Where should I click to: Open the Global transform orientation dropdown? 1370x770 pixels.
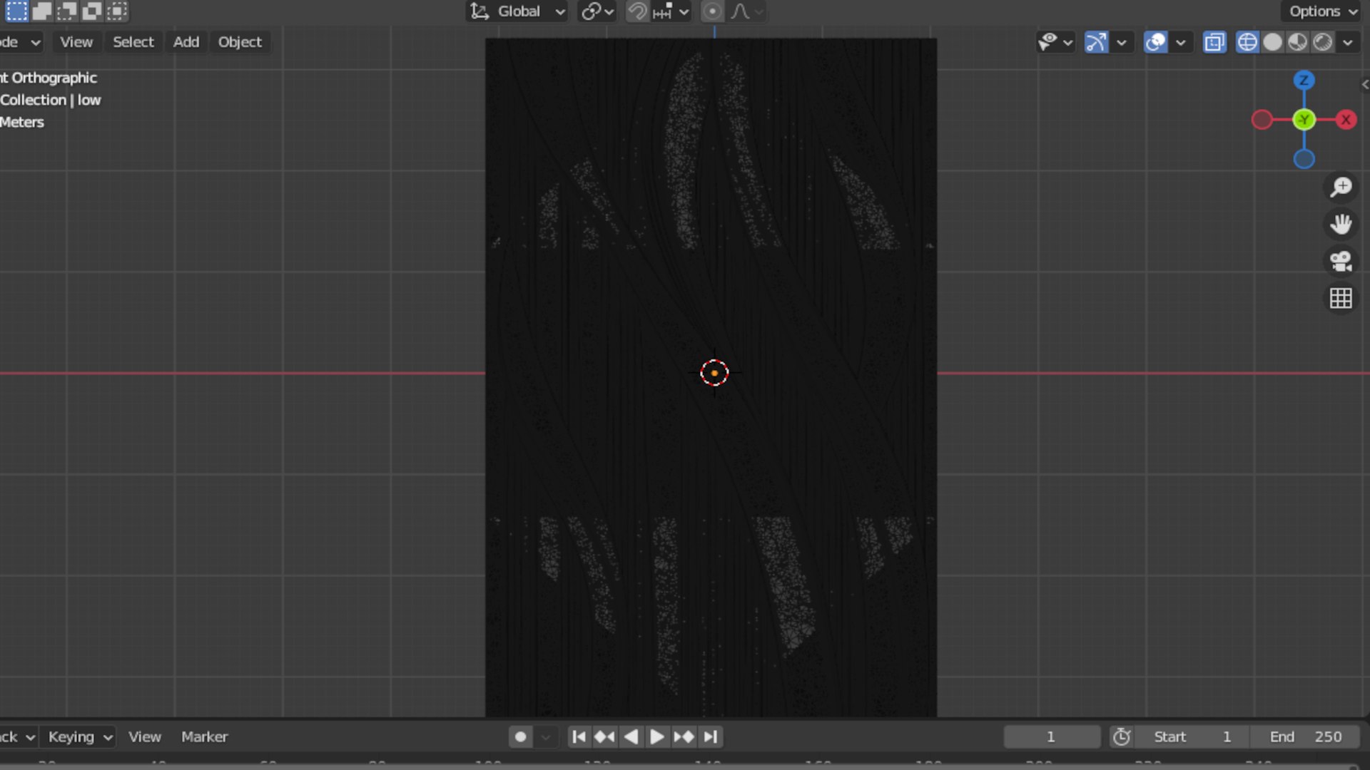[x=517, y=11]
